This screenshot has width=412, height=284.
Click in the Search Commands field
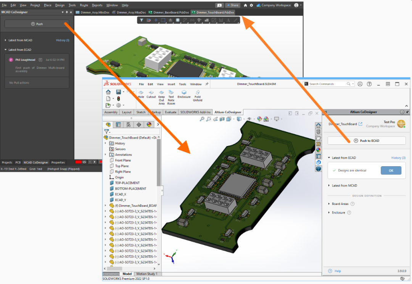point(329,84)
